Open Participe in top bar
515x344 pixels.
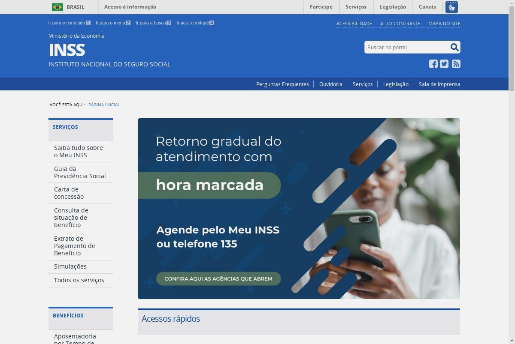321,7
